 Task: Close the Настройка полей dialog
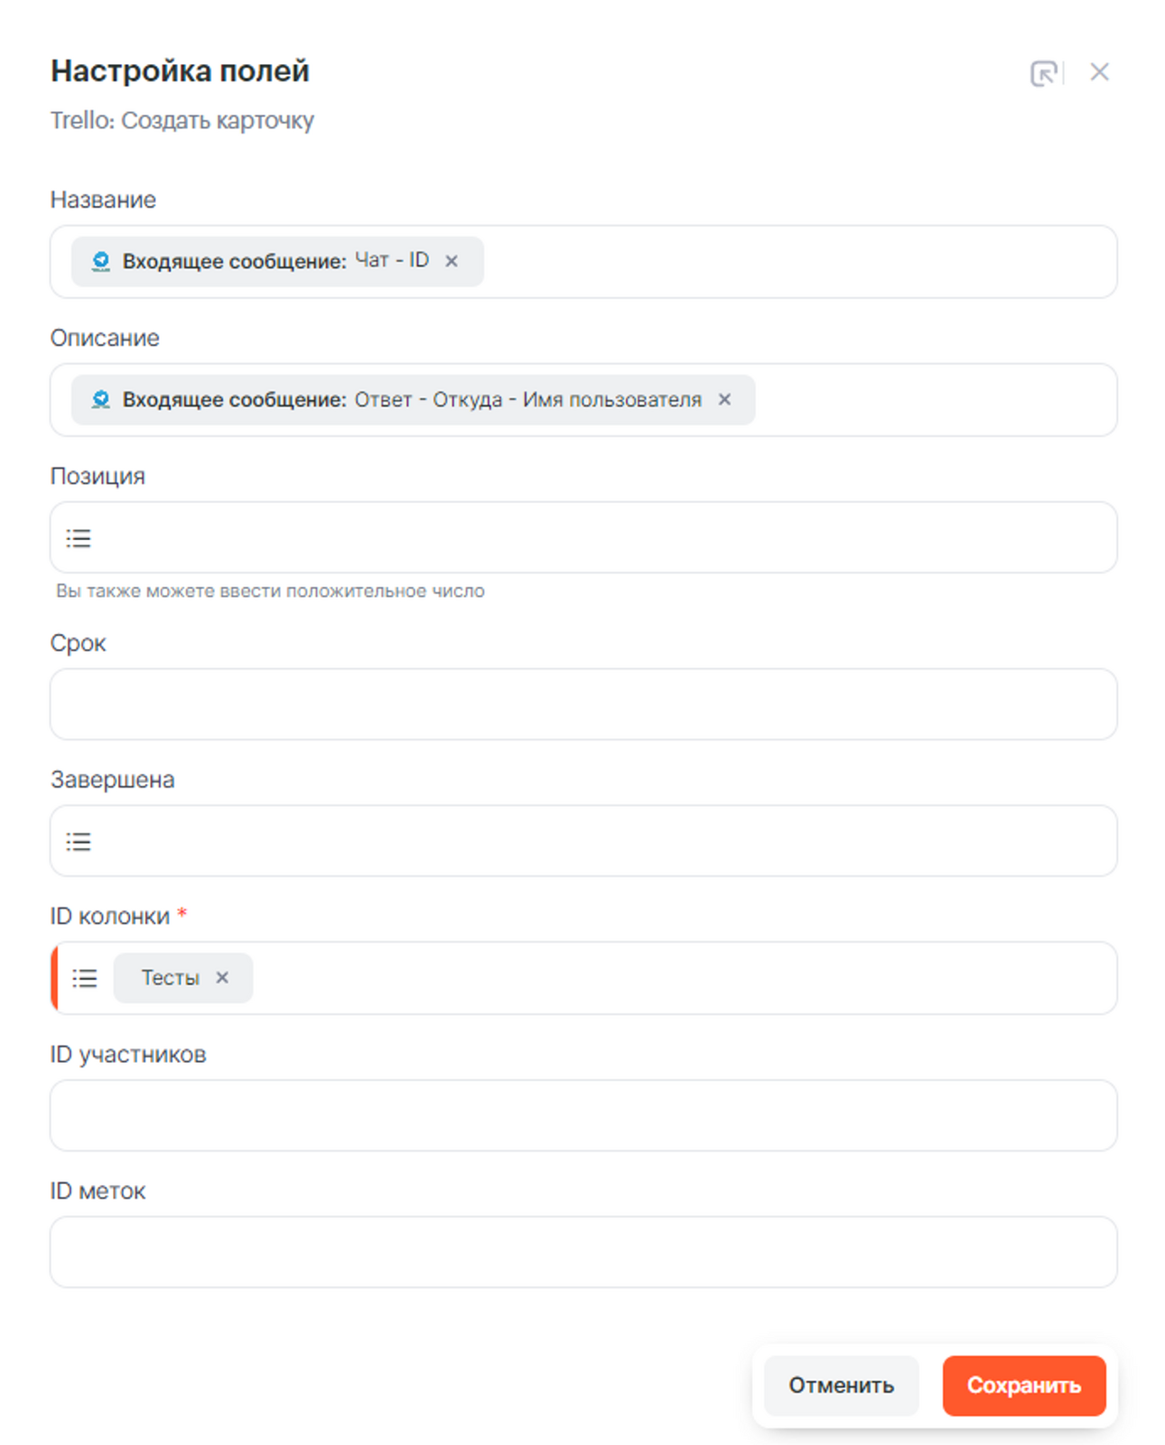[x=1099, y=72]
